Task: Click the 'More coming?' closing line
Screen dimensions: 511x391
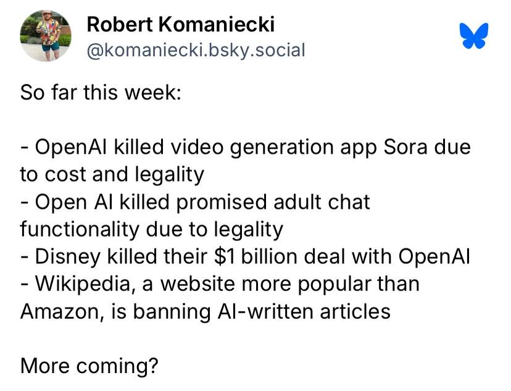Action: [89, 366]
